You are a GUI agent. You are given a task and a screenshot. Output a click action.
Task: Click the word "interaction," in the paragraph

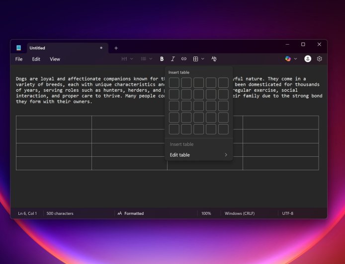(x=32, y=96)
